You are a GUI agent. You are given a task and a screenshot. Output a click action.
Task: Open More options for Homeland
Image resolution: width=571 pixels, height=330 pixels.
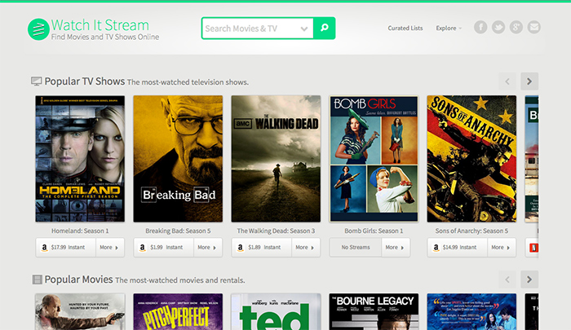pos(109,248)
